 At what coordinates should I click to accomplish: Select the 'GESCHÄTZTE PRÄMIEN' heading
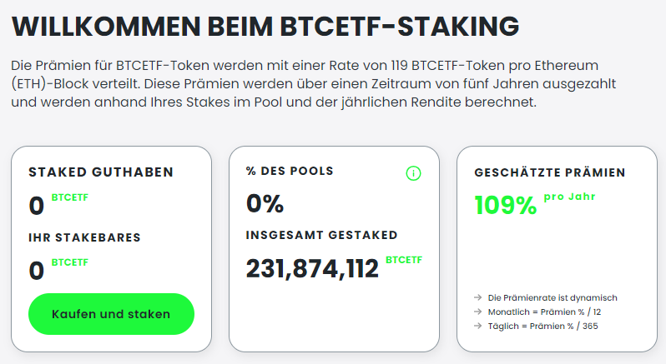549,173
